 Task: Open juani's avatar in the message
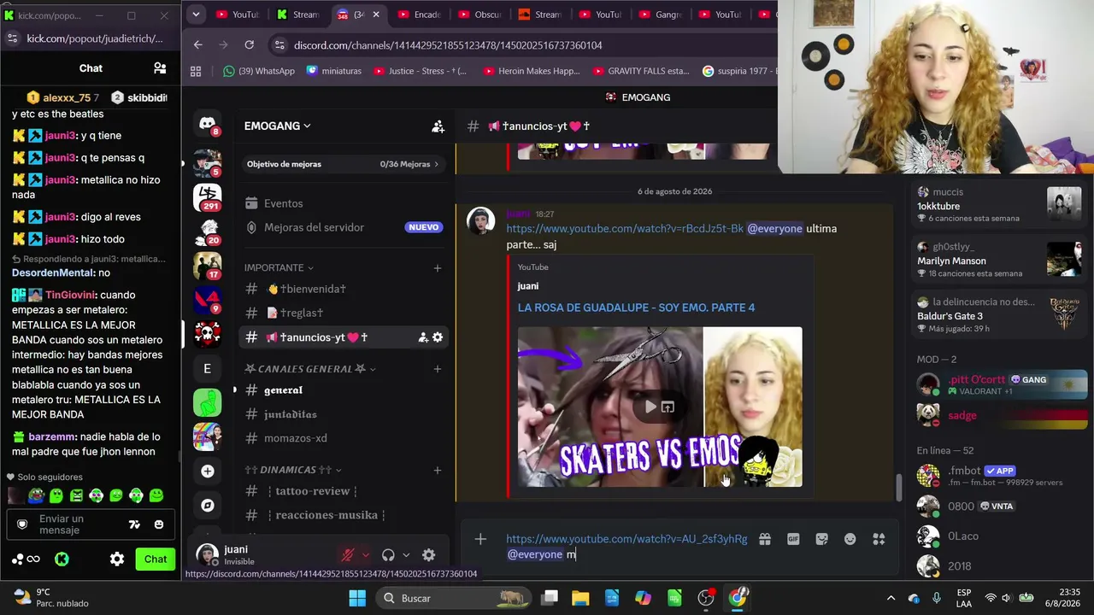coord(480,221)
